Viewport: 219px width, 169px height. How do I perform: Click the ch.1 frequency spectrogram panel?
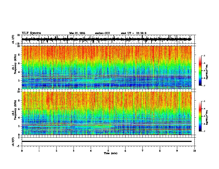coord(107,67)
